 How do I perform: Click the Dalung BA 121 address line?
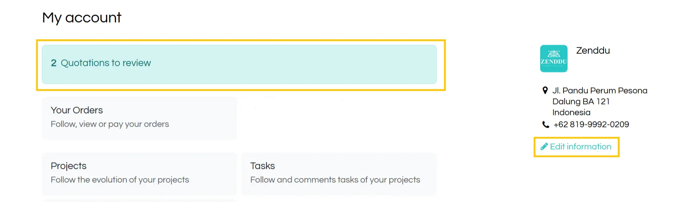click(x=581, y=102)
